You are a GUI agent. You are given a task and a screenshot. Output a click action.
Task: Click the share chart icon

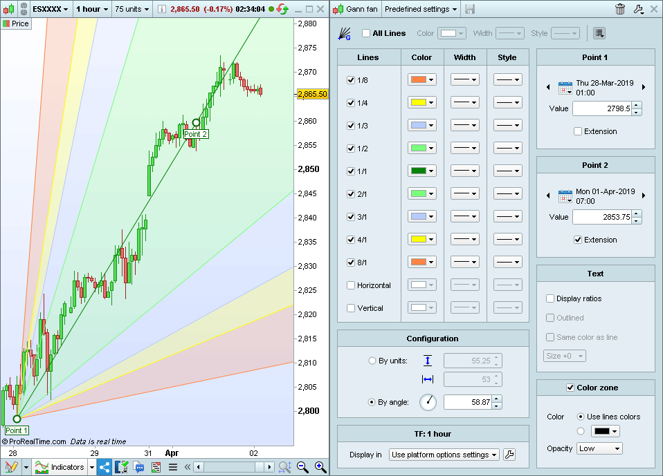(105, 467)
